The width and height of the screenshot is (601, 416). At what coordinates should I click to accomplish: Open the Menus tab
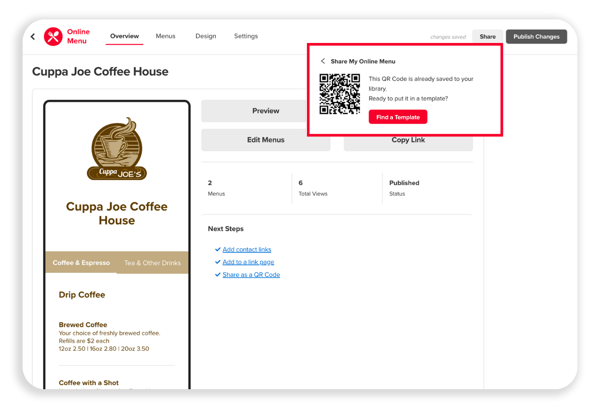coord(166,36)
